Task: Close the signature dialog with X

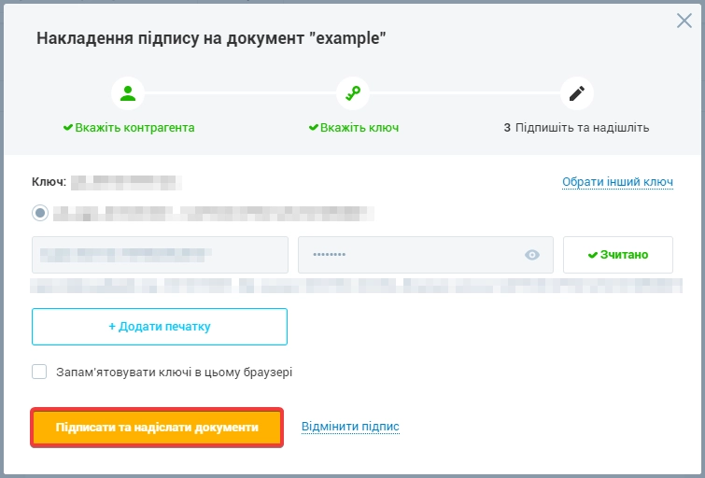Action: pos(684,21)
